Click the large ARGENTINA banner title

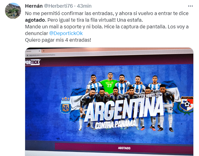124,109
